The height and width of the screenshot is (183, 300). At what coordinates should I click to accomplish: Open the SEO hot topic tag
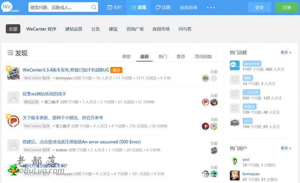click(x=248, y=121)
